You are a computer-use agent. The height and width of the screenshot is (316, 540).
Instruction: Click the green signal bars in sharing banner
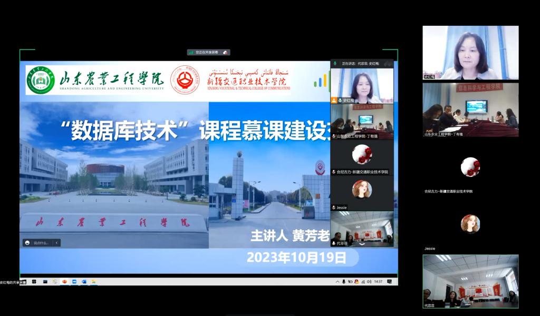191,52
